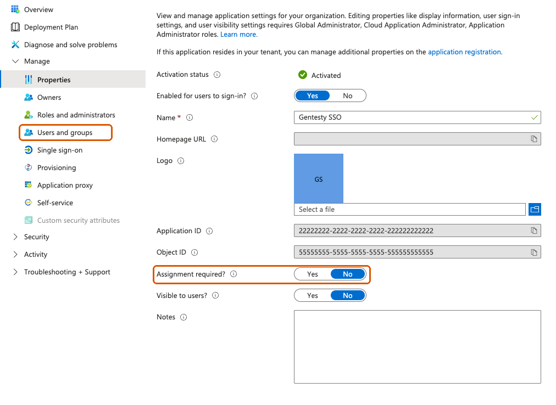Click the Roles and administrators icon
The height and width of the screenshot is (405, 556).
click(29, 115)
